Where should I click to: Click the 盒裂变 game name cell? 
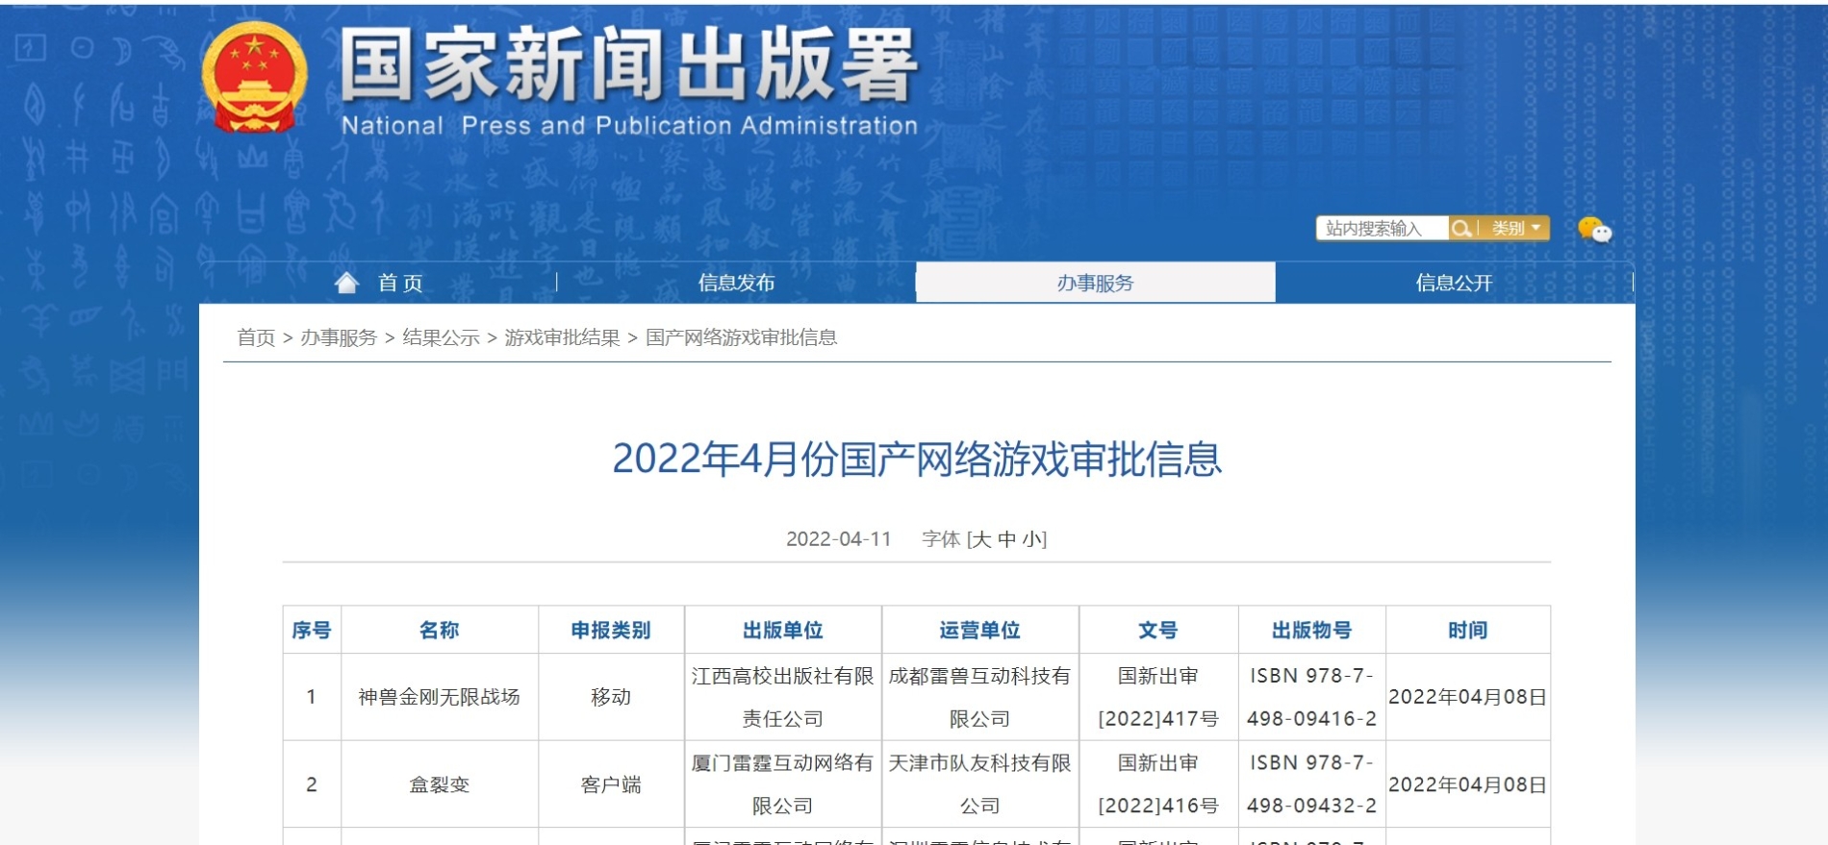439,784
